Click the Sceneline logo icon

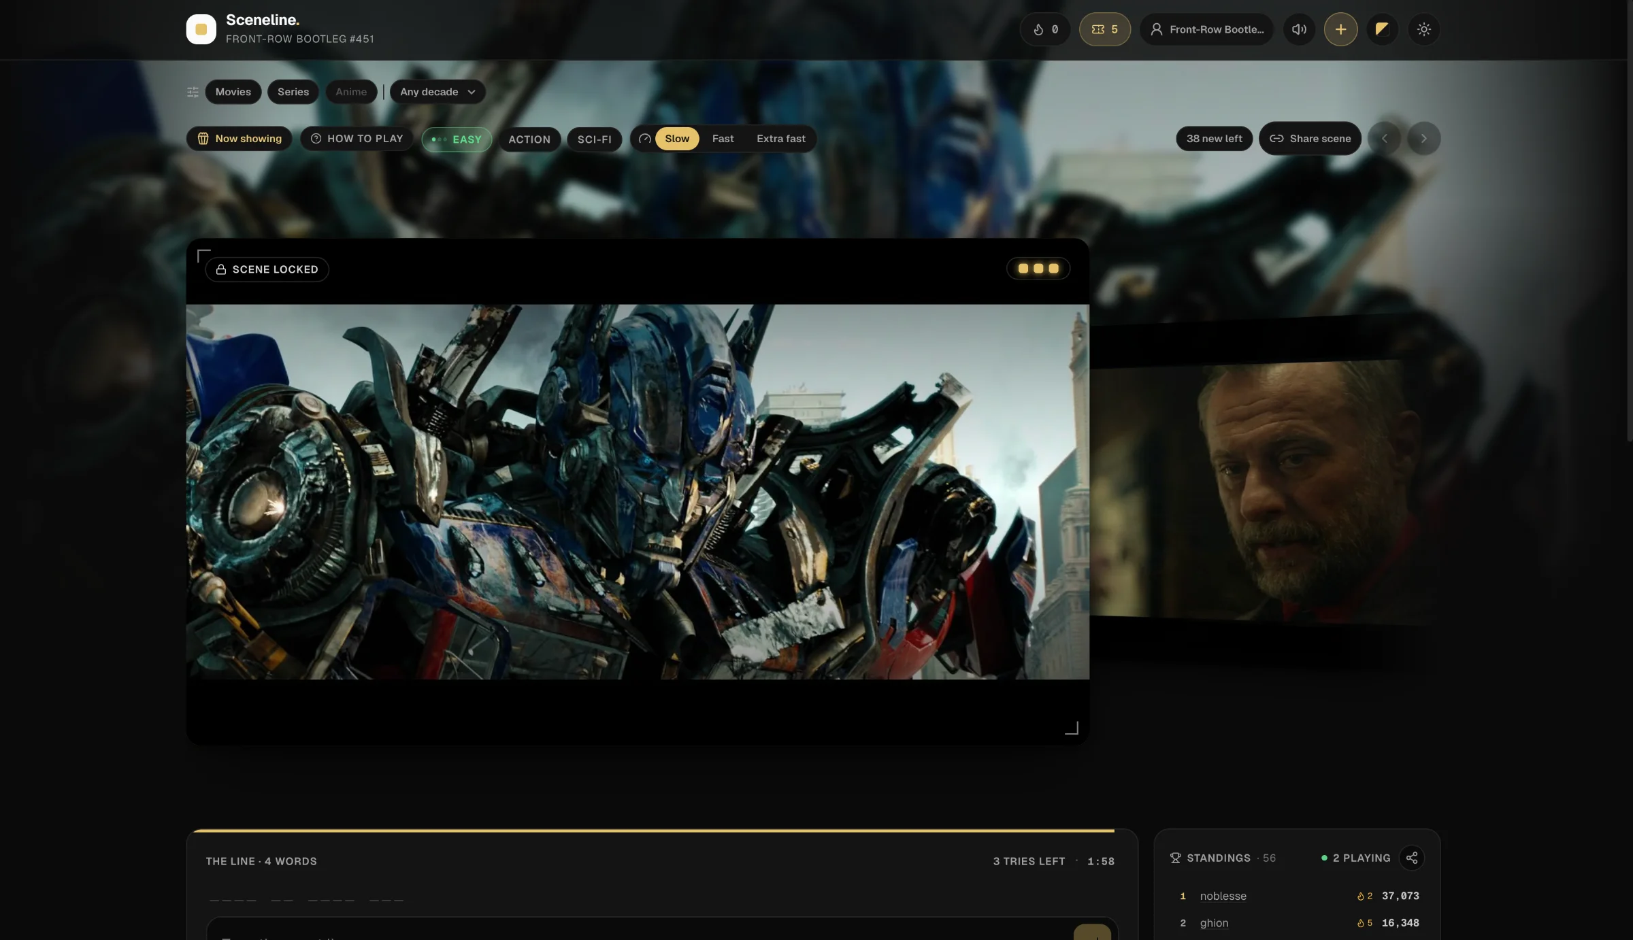tap(201, 29)
